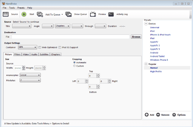
Task: Collapse the Regular presets group
Action: (146, 64)
